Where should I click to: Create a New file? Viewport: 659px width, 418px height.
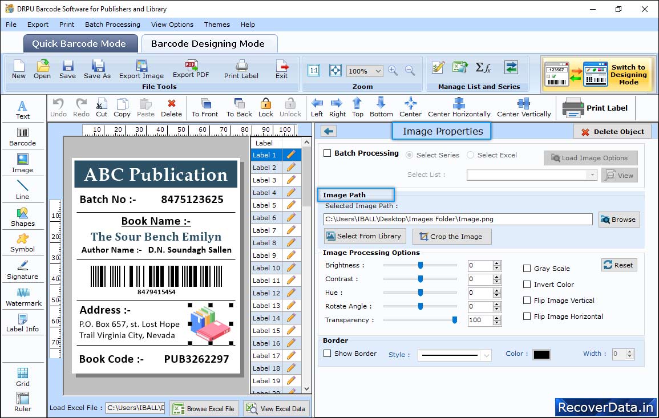(19, 70)
